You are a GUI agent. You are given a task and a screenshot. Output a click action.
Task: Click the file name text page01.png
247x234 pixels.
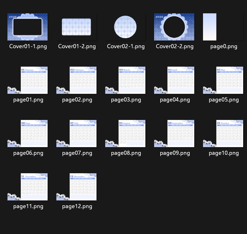pyautogui.click(x=28, y=100)
